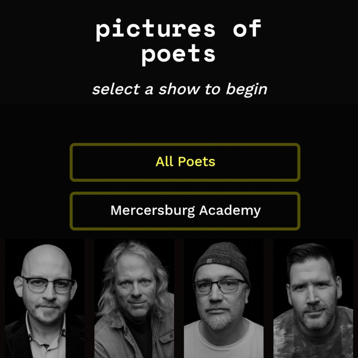The width and height of the screenshot is (358, 358).
Task: Click the 'pictures of poets' title heading
Action: 179,42
